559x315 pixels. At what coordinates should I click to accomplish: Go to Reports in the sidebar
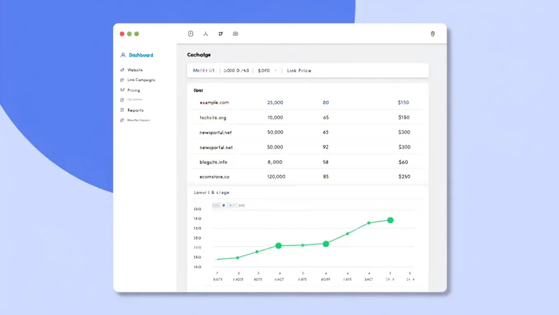tap(135, 110)
